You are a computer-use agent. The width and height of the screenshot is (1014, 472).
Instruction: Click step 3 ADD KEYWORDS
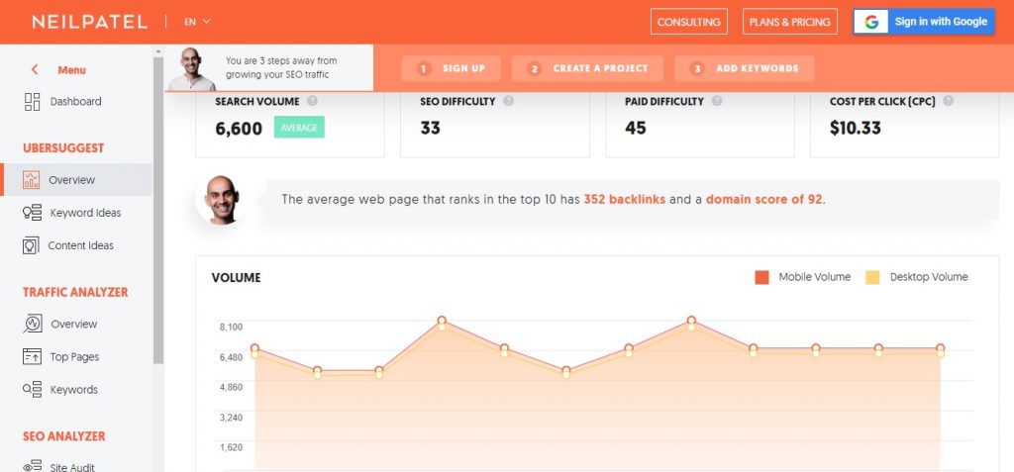(744, 68)
